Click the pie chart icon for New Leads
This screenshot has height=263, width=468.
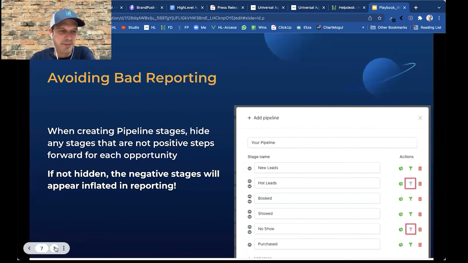click(x=401, y=168)
